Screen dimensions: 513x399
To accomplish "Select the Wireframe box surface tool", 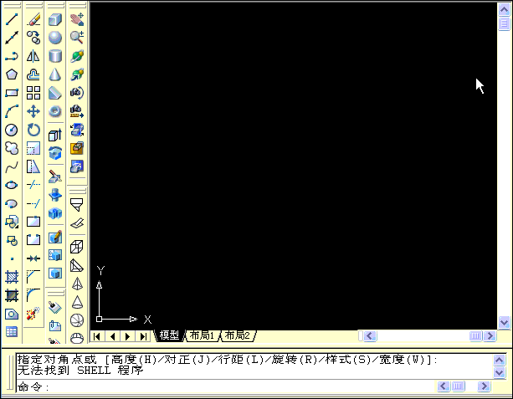I will click(77, 247).
